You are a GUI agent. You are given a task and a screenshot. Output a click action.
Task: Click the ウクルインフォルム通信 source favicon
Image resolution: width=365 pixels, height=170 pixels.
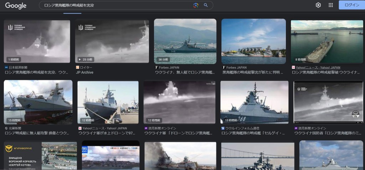click(x=223, y=128)
